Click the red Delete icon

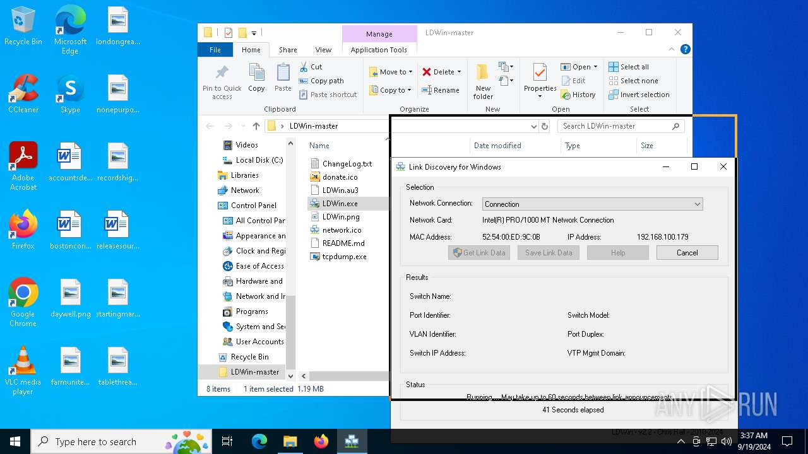[427, 72]
